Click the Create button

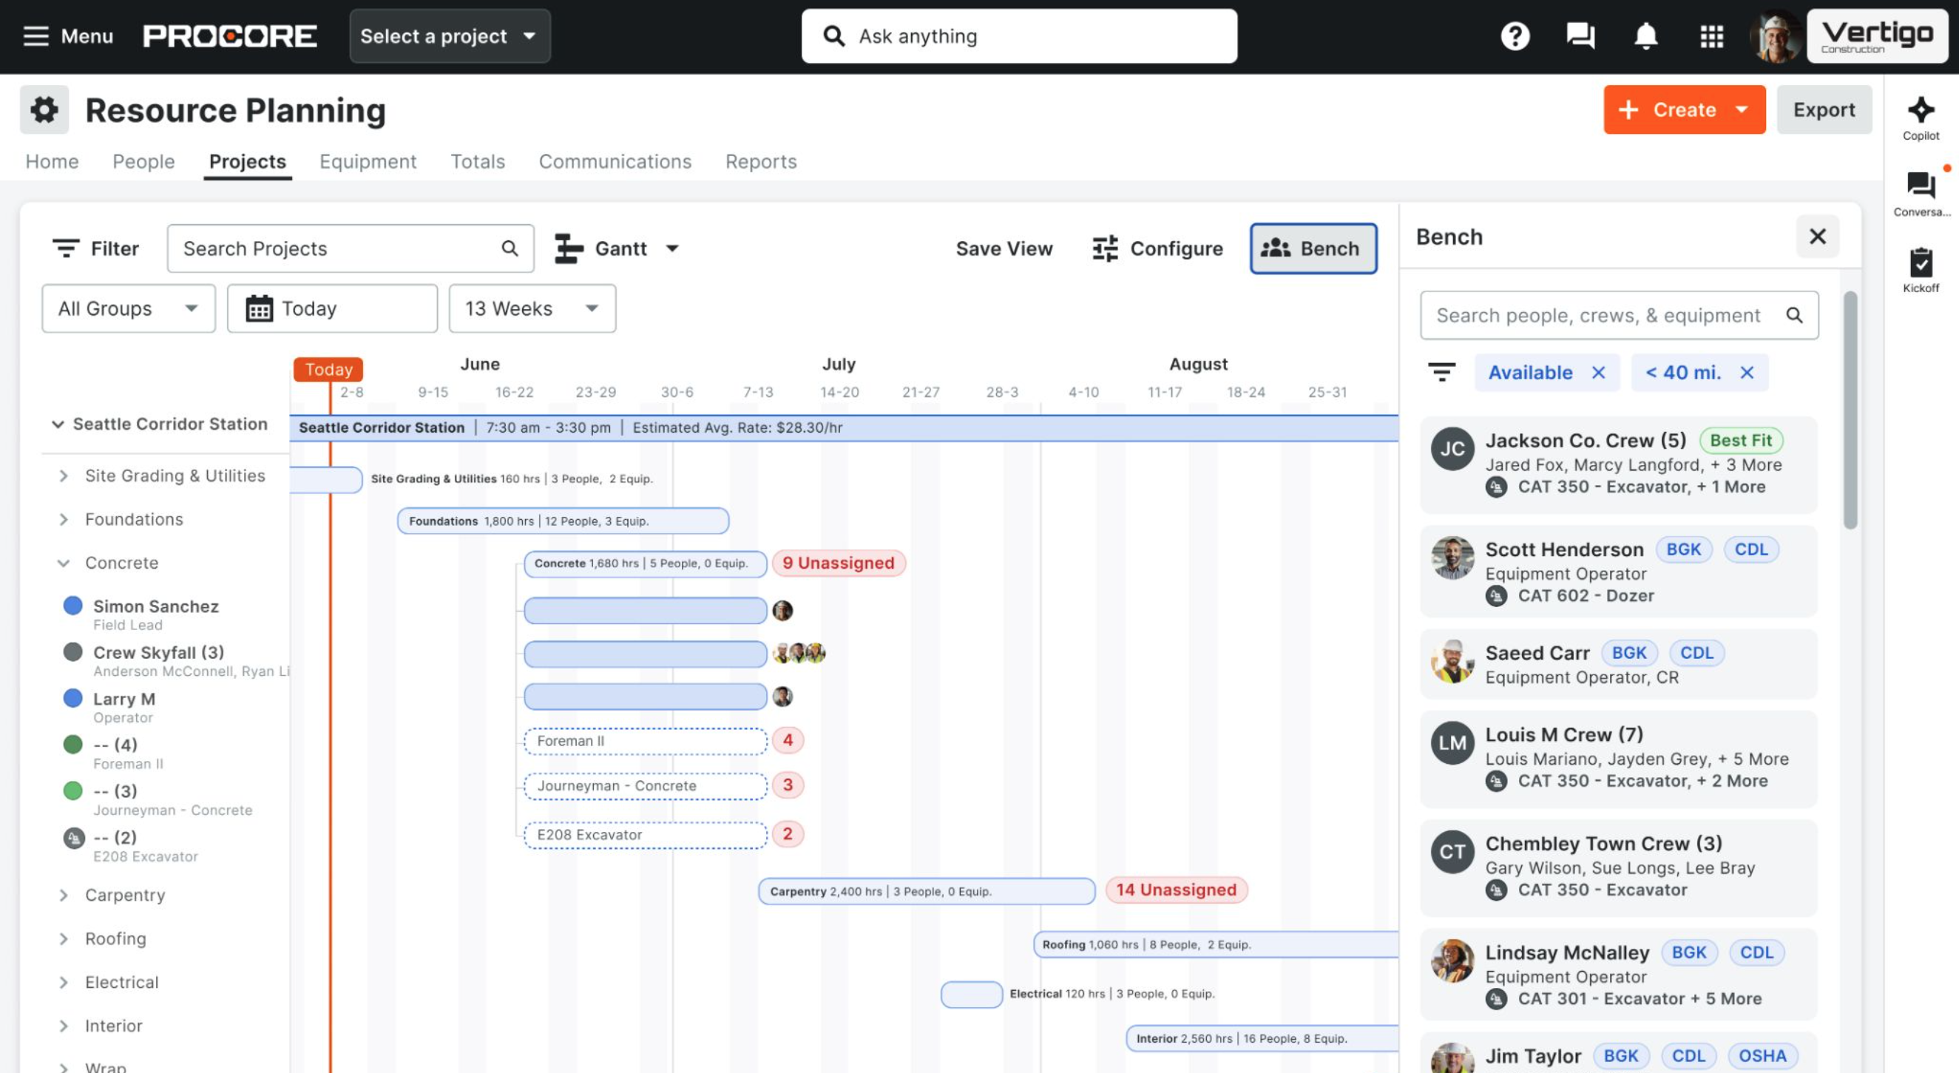pos(1683,109)
